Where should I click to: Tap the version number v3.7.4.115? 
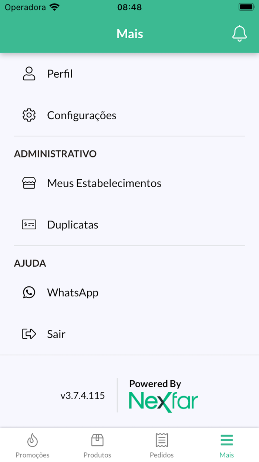click(x=83, y=395)
